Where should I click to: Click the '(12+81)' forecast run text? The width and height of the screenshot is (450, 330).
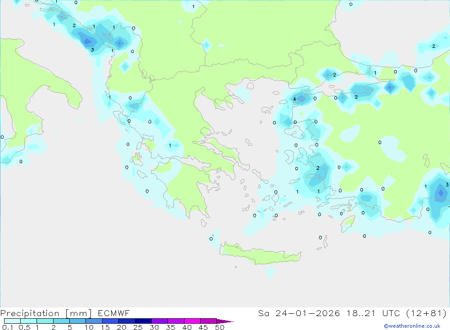pos(427,313)
